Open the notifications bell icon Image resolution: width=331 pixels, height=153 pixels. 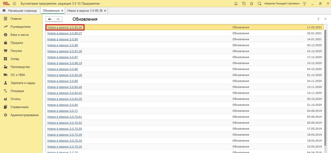point(235,4)
